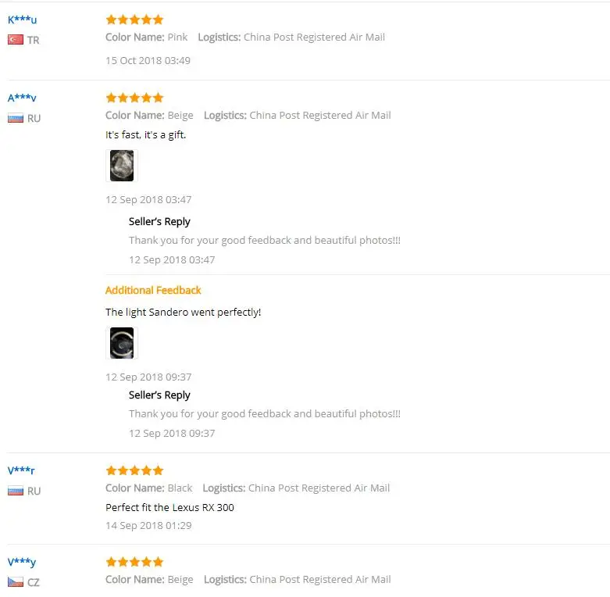Click Russia flag next to A***v
The width and height of the screenshot is (610, 597).
pos(16,118)
